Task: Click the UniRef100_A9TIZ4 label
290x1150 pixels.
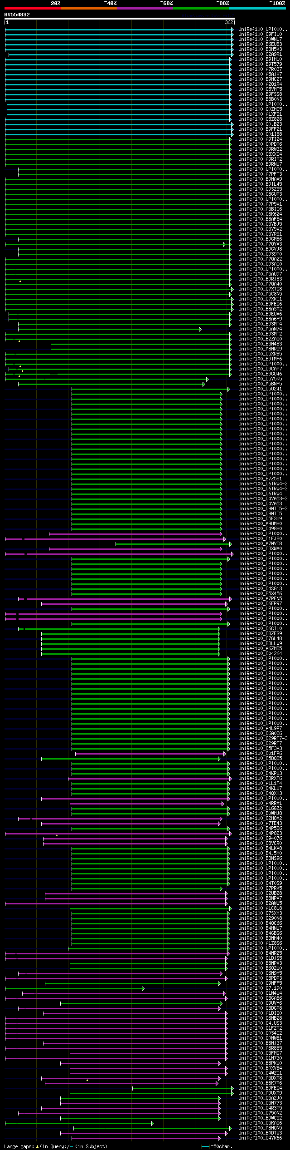Action: 260,139
